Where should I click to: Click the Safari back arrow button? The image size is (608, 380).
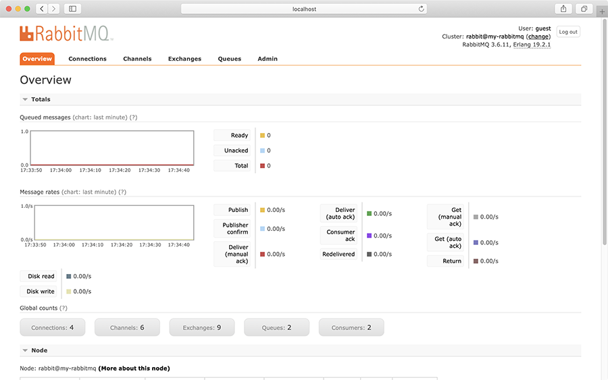click(41, 9)
